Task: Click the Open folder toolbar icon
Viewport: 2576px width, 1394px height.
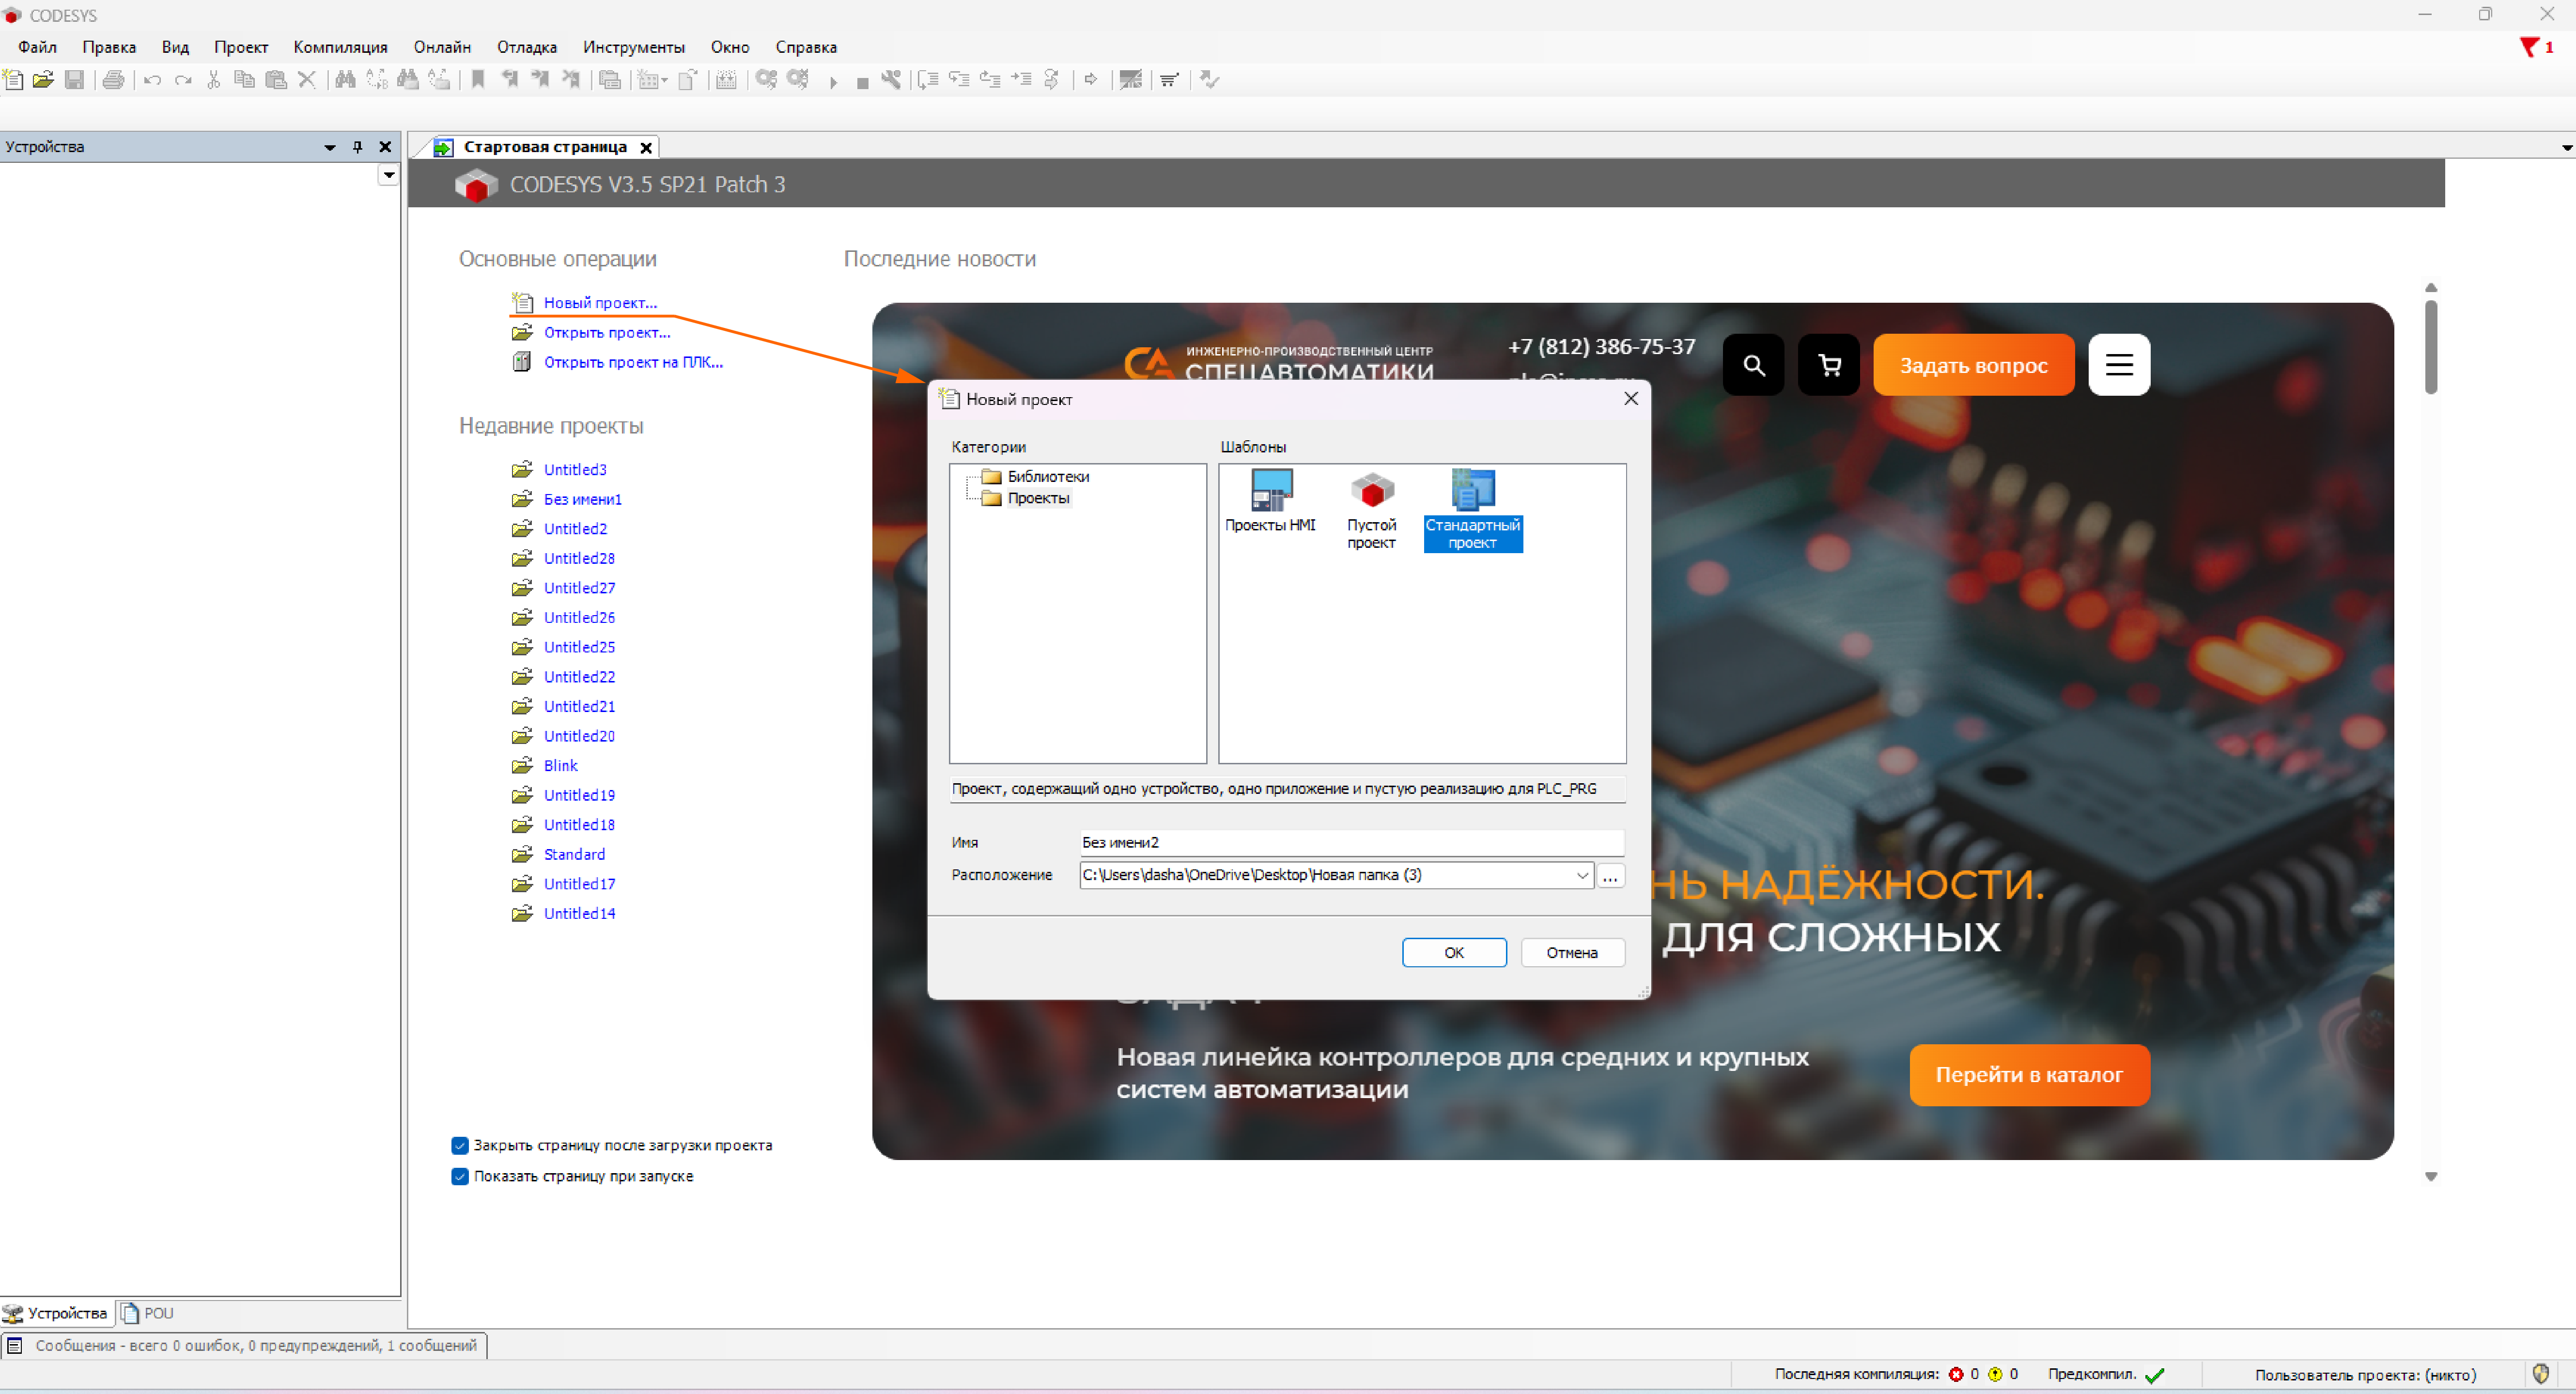Action: [43, 80]
